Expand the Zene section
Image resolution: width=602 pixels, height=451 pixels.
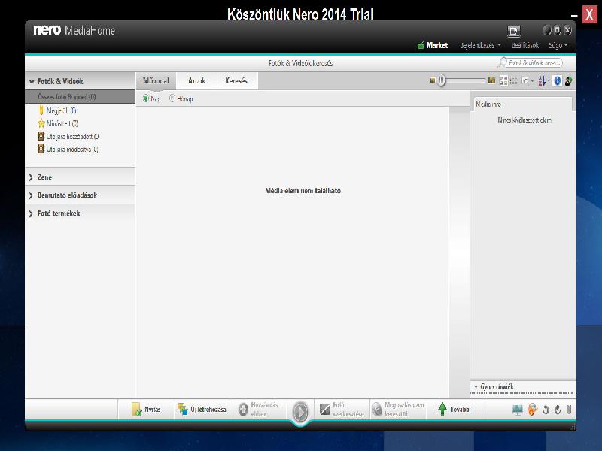tap(31, 177)
